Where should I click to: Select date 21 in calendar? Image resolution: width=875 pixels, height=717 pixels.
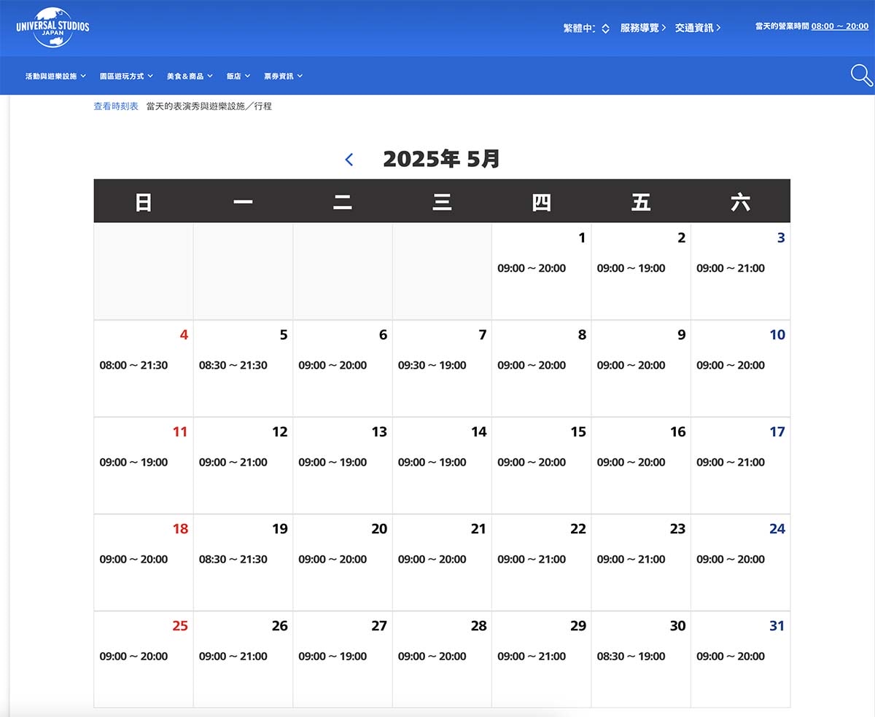point(442,562)
